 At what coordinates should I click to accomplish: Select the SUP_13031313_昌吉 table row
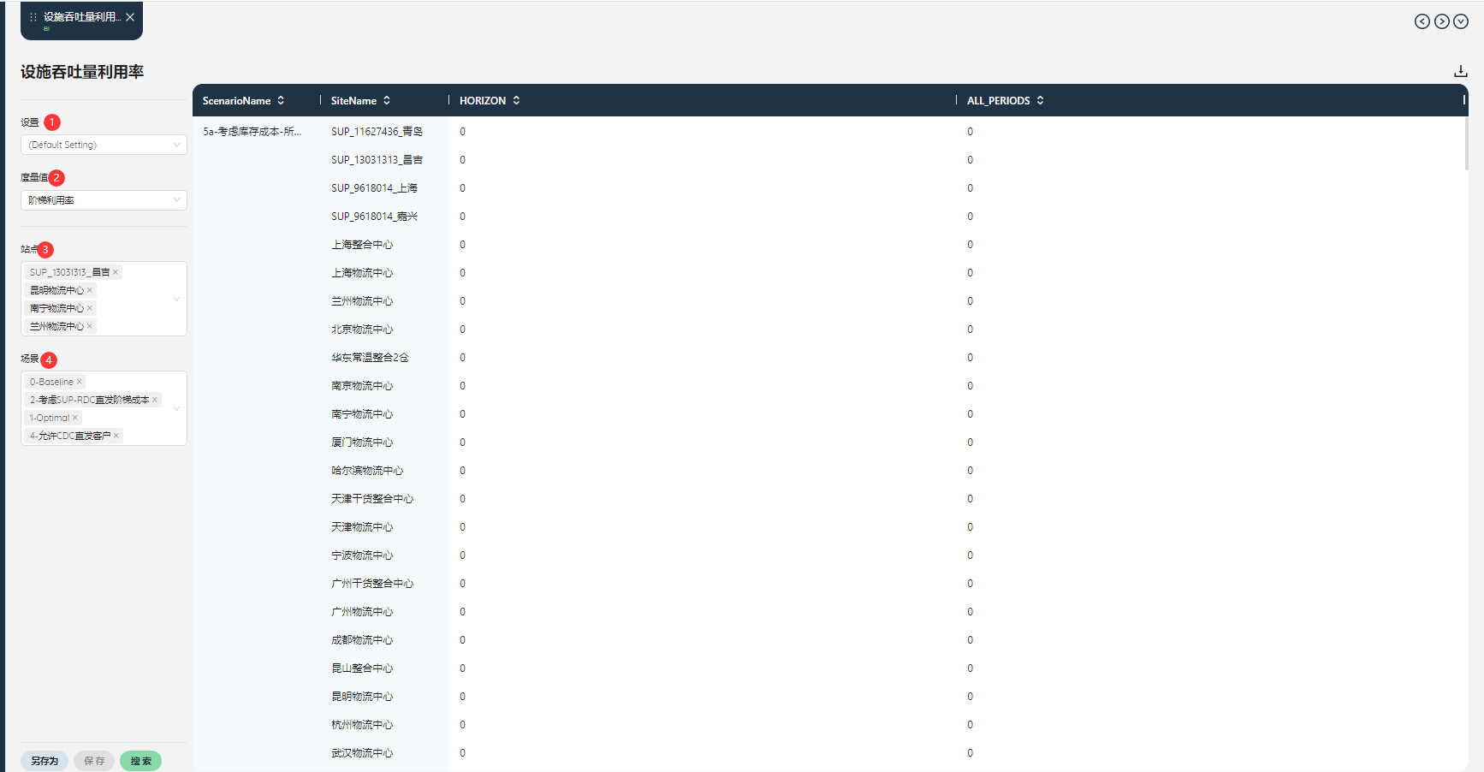click(830, 160)
